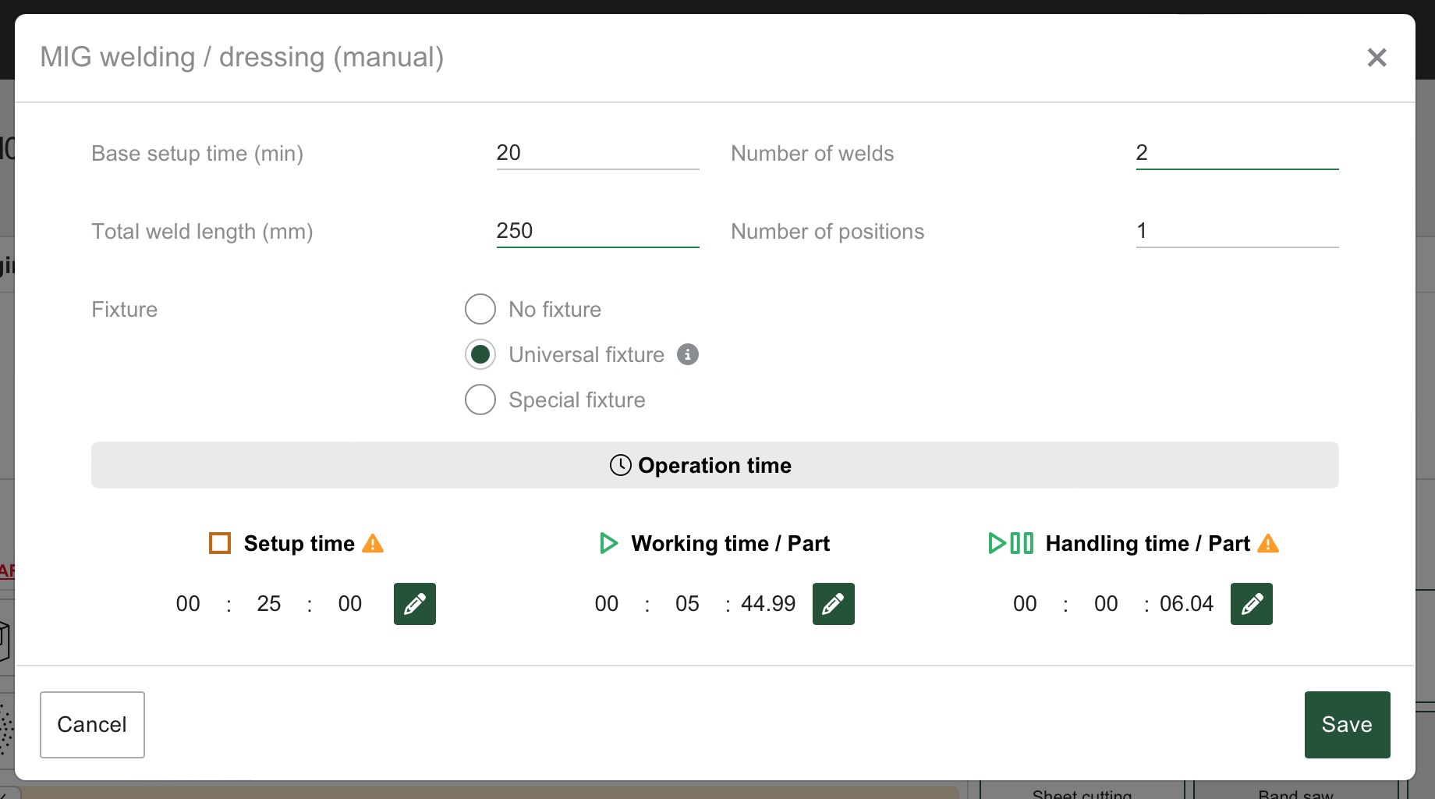
Task: Save the MIG welding settings
Action: click(1347, 724)
